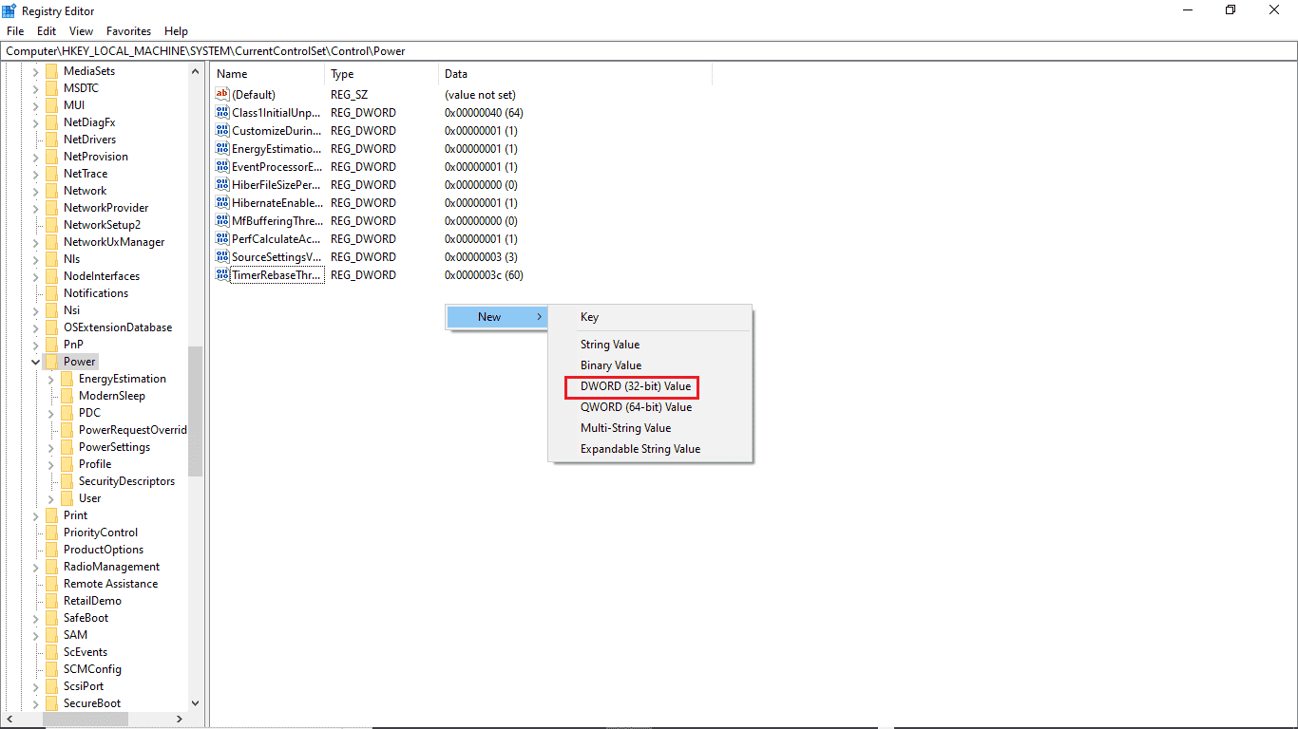This screenshot has height=729, width=1298.
Task: Select the New context menu item
Action: tap(497, 317)
